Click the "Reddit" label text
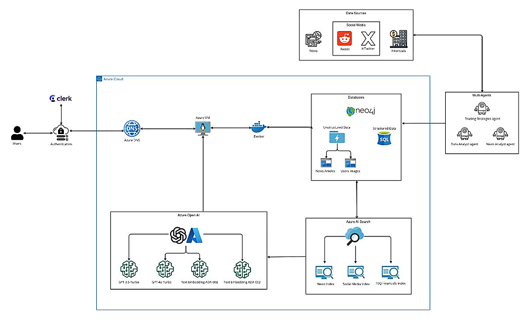The height and width of the screenshot is (322, 529). click(x=345, y=49)
